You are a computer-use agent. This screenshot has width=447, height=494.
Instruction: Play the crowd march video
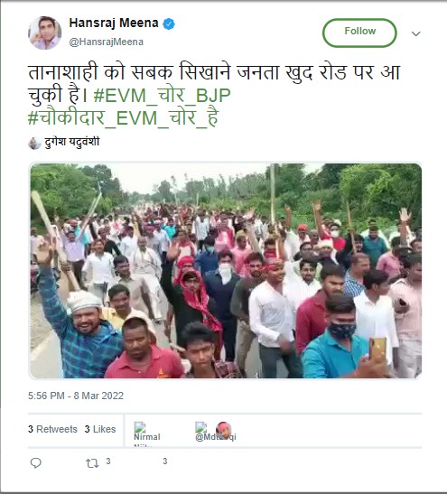click(x=226, y=271)
